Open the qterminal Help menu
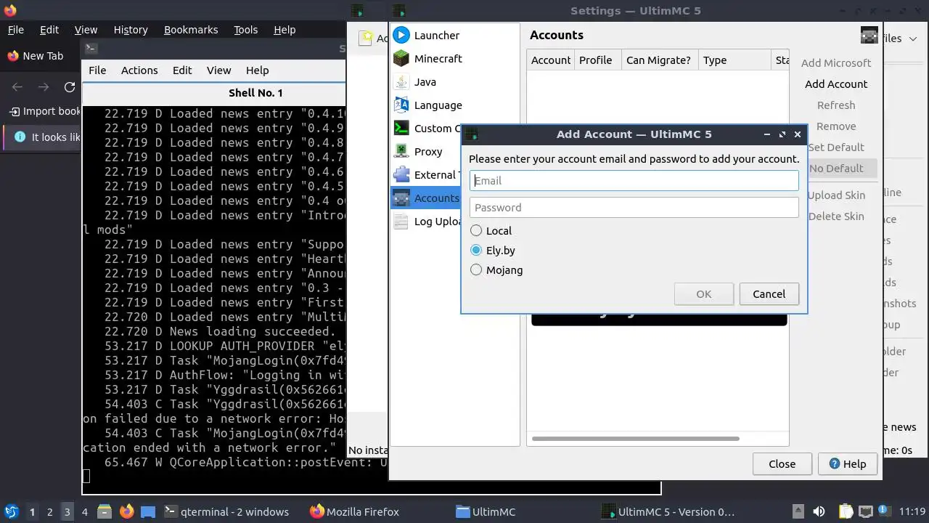Viewport: 929px width, 523px height. [258, 70]
